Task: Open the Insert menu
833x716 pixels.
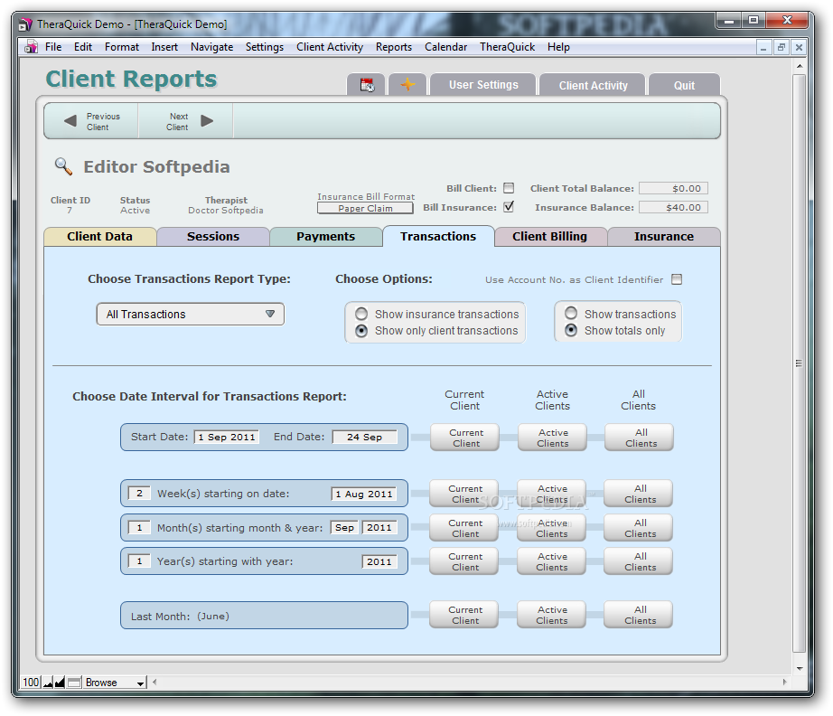Action: (x=164, y=47)
